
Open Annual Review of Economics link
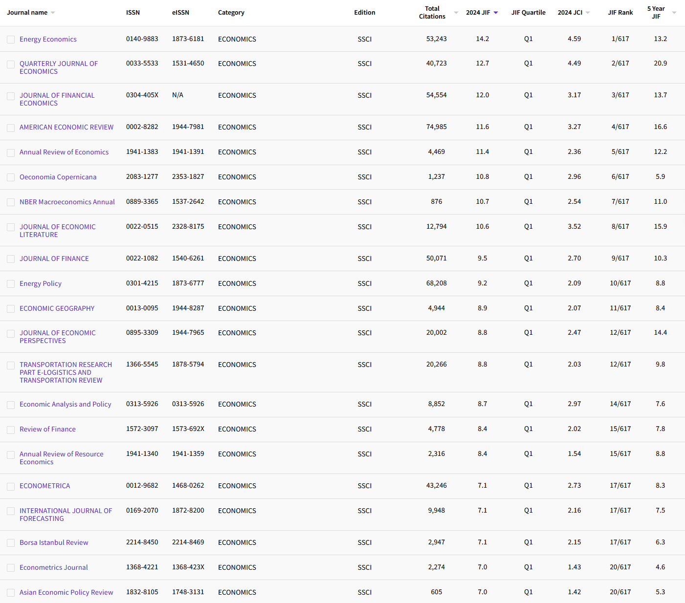(x=64, y=152)
